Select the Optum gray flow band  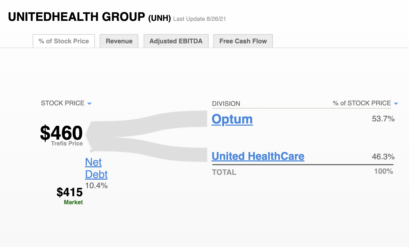pos(161,121)
